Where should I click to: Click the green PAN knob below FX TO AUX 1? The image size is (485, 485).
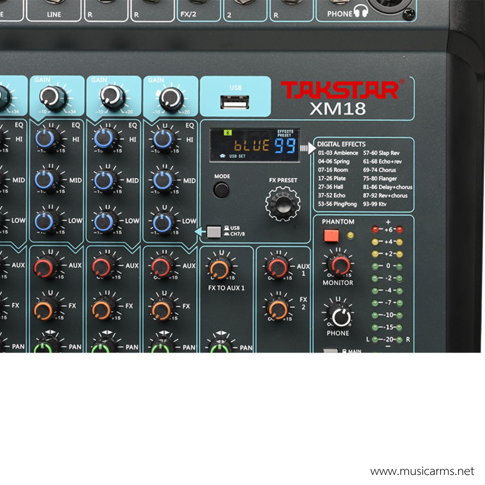(219, 348)
